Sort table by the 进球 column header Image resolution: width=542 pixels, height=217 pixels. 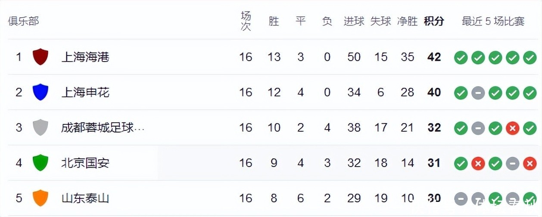coord(354,21)
